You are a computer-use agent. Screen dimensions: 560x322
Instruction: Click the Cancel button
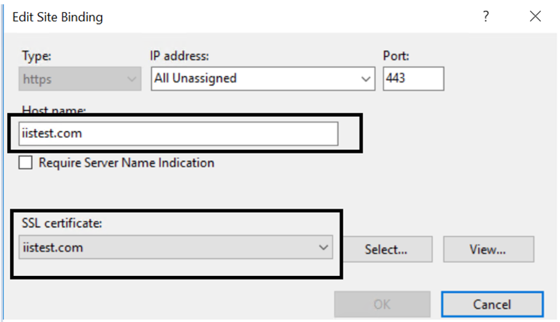[x=492, y=304]
